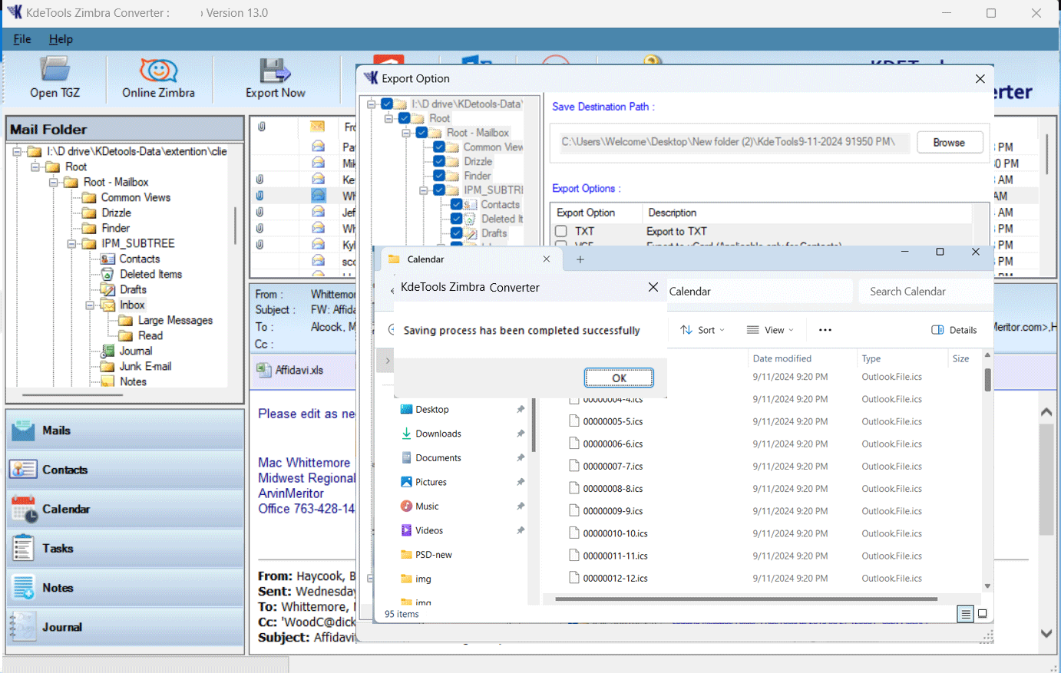Uncheck the I:\D drive root checkbox
The image size is (1061, 673).
pyautogui.click(x=387, y=104)
